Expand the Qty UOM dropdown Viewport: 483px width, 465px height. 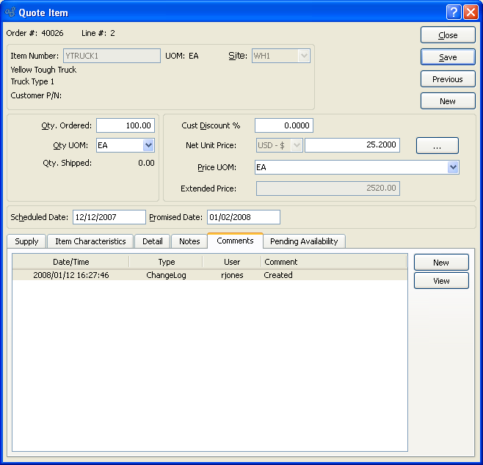pos(148,145)
